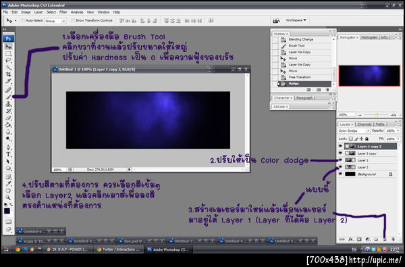
Task: Open the Twitter / Interactions taskbar item
Action: point(119,249)
